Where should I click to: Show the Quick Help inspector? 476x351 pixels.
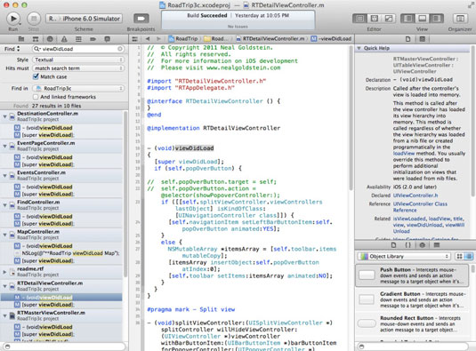(x=422, y=39)
